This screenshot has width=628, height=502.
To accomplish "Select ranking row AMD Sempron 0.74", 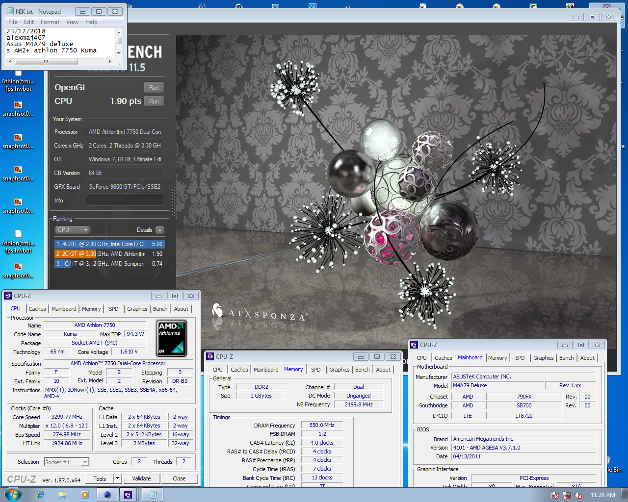I will [x=109, y=264].
